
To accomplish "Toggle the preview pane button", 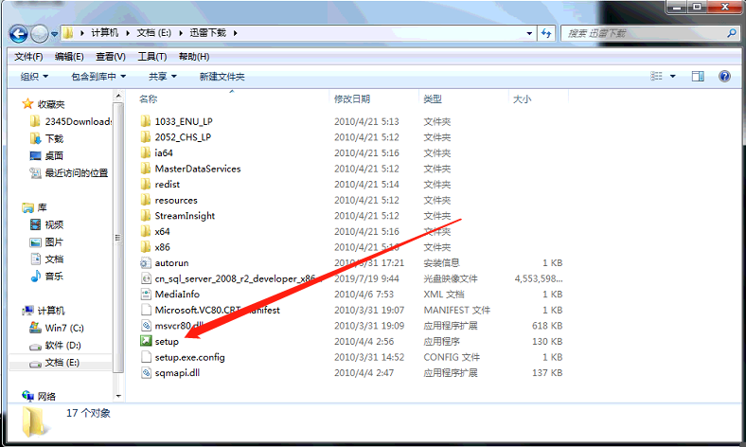I will (x=698, y=77).
